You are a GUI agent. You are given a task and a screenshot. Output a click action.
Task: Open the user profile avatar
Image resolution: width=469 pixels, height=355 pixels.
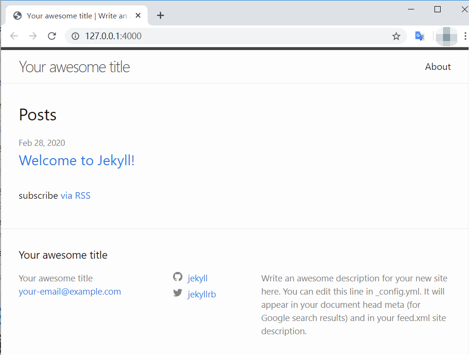pos(446,36)
